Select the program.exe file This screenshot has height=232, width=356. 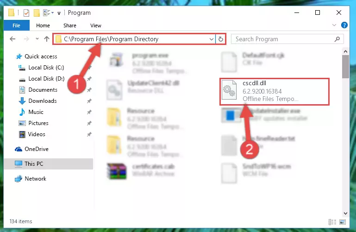click(148, 63)
